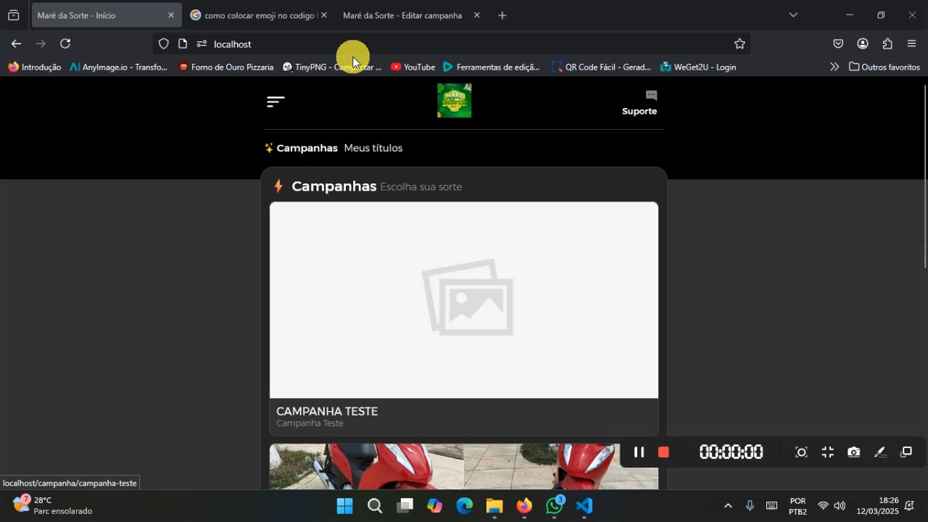The height and width of the screenshot is (522, 928).
Task: Open the extensions puzzle icon
Action: coord(887,43)
